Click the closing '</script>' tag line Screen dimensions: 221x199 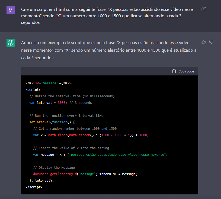(x=34, y=187)
